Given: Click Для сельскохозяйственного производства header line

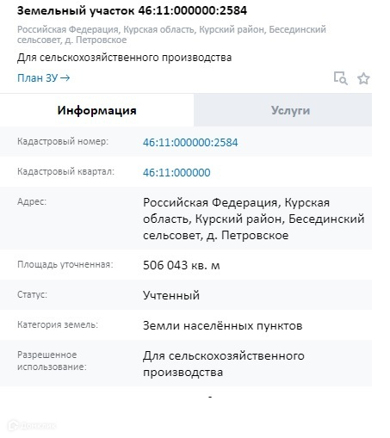Looking at the screenshot, I should coord(124,58).
